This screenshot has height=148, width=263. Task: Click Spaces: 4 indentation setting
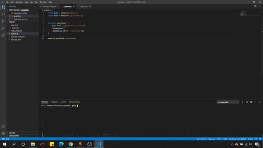coord(212,139)
